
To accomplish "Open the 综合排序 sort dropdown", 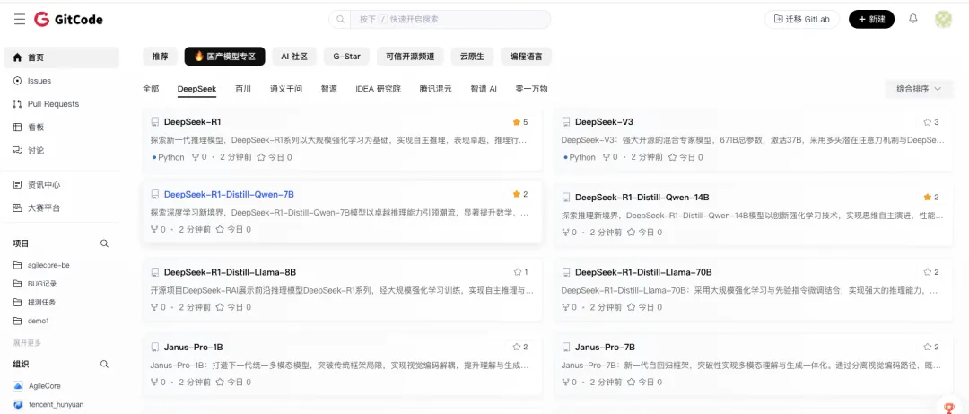I will point(919,89).
